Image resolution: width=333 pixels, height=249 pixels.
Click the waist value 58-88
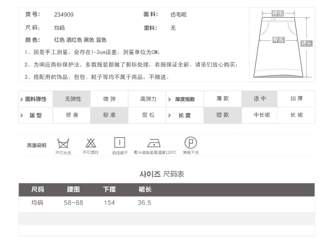click(x=73, y=203)
